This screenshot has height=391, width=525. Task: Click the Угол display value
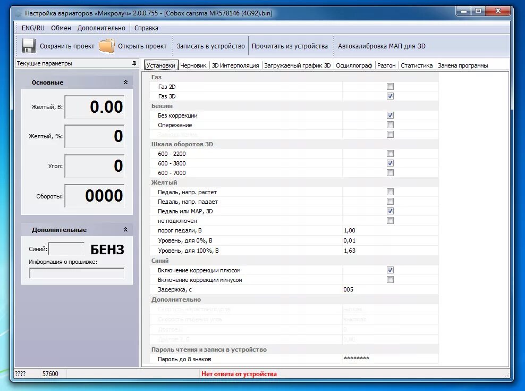(x=95, y=165)
